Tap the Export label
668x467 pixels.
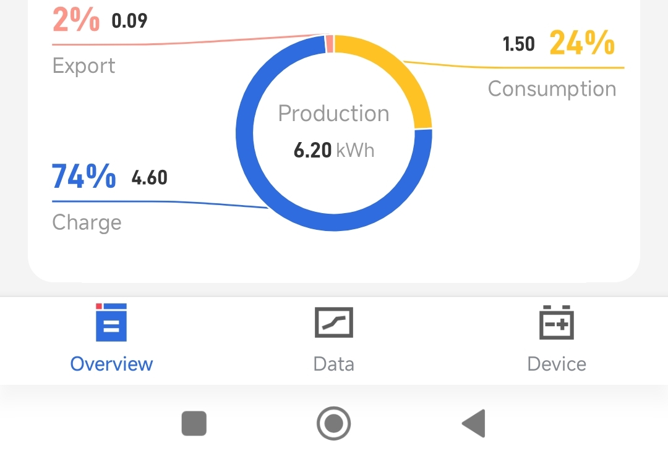(83, 66)
